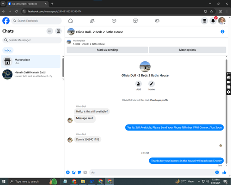Click the gear icon in the side overlay
This screenshot has width=231, height=185.
(x=229, y=92)
